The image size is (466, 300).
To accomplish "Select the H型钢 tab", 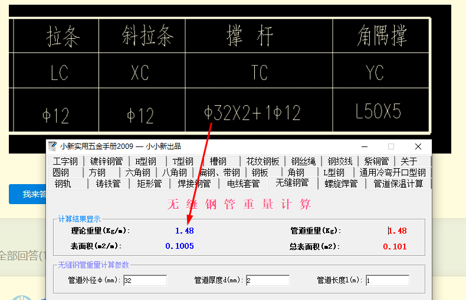I will (146, 162).
